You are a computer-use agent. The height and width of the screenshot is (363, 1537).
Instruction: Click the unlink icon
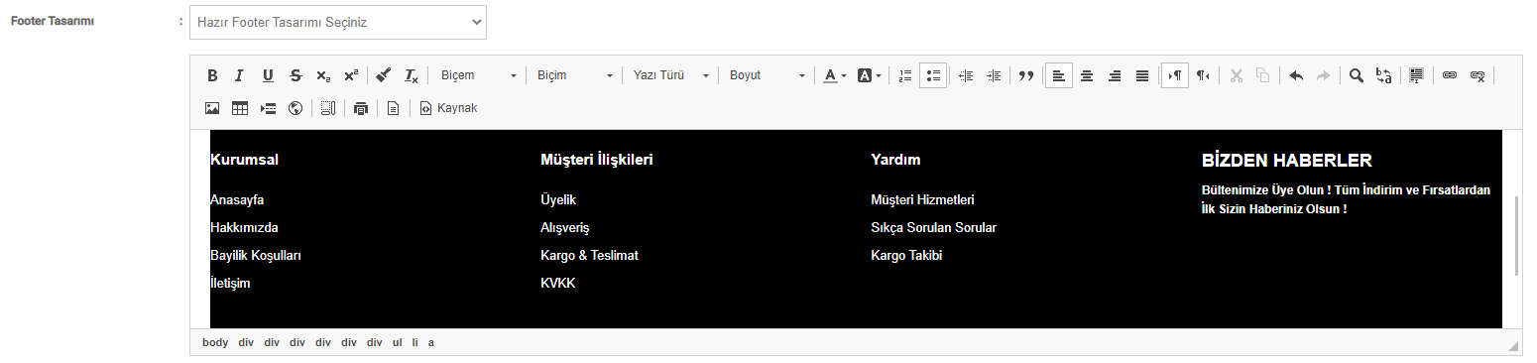click(1478, 75)
